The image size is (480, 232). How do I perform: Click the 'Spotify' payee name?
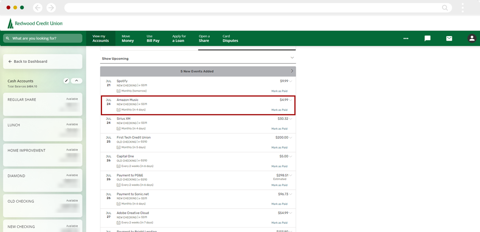122,81
